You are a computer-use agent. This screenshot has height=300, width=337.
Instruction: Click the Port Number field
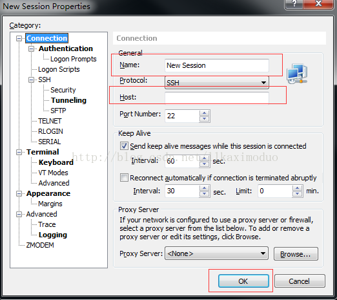(182, 116)
